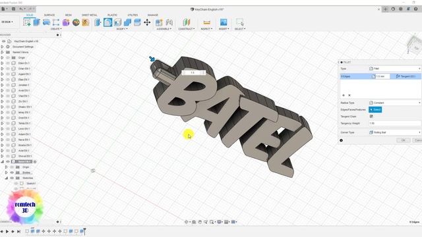The height and width of the screenshot is (237, 422).
Task: Click the Save icon in top bar
Action: (x=13, y=9)
